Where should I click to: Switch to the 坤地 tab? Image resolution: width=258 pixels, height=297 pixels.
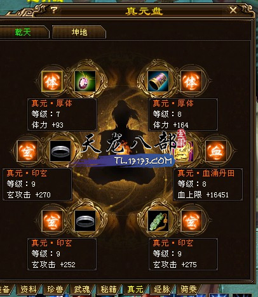(x=79, y=32)
